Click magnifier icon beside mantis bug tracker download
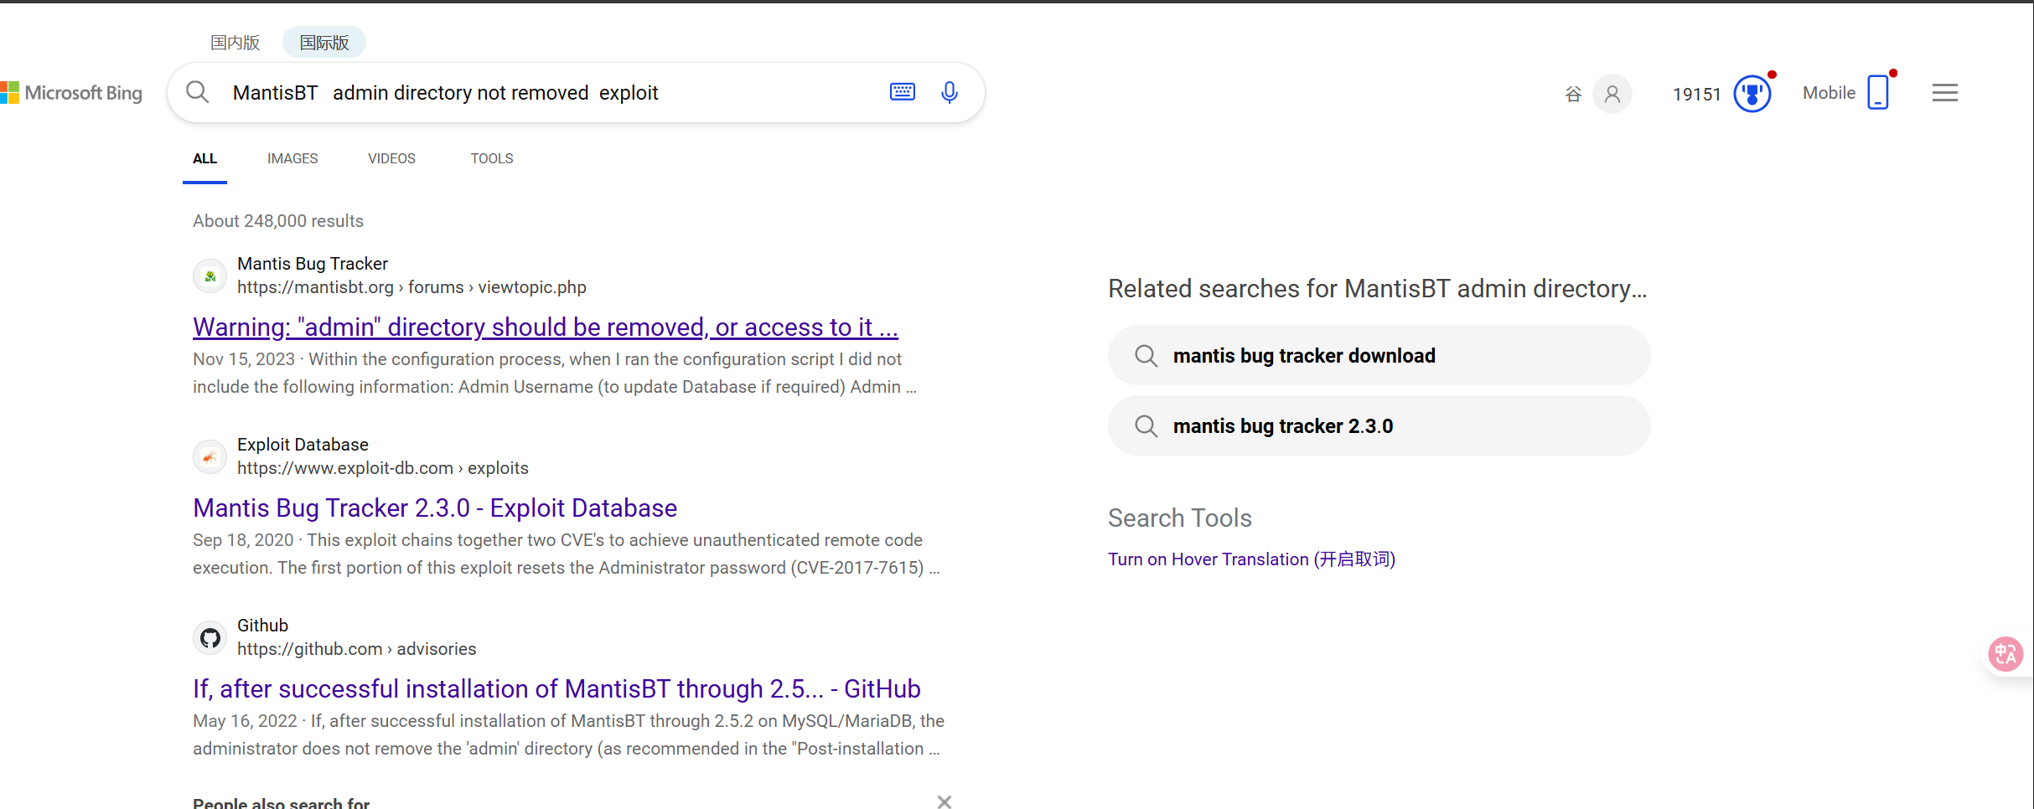2034x809 pixels. point(1146,356)
